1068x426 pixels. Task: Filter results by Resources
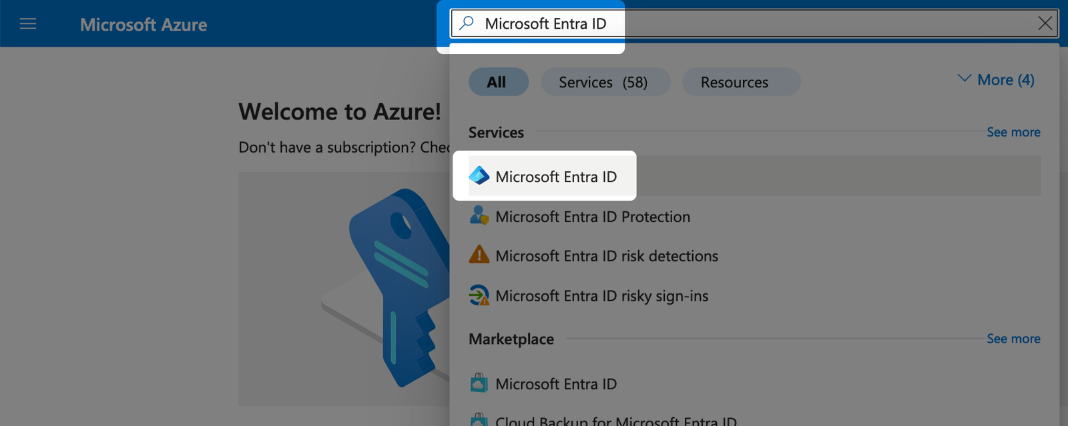click(741, 82)
